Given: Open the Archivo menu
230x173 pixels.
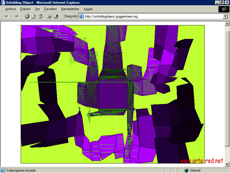Looking at the screenshot, I should click(x=11, y=9).
